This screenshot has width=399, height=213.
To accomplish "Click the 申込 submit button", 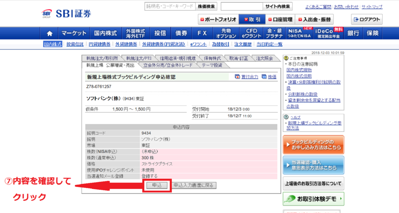I will (157, 185).
